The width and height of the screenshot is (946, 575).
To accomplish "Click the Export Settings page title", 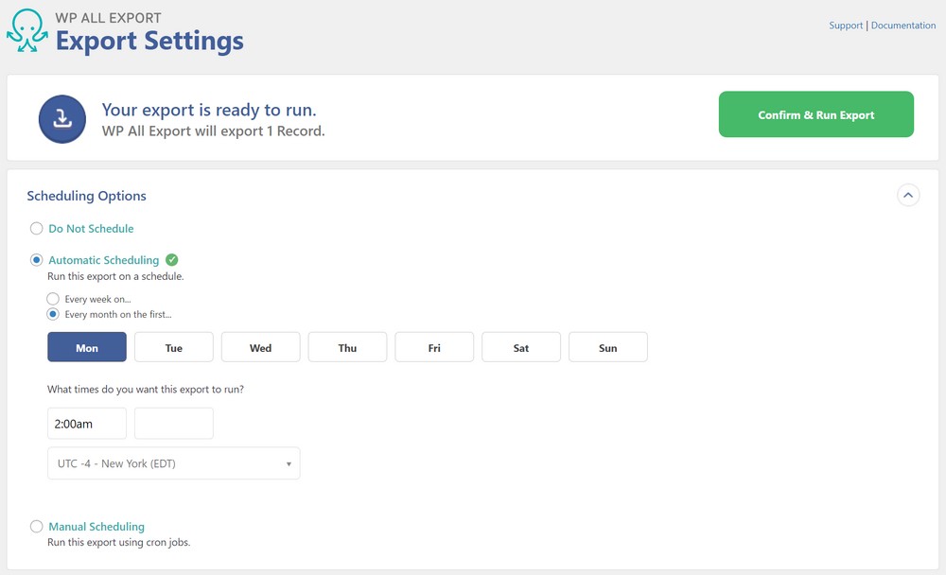I will (149, 41).
